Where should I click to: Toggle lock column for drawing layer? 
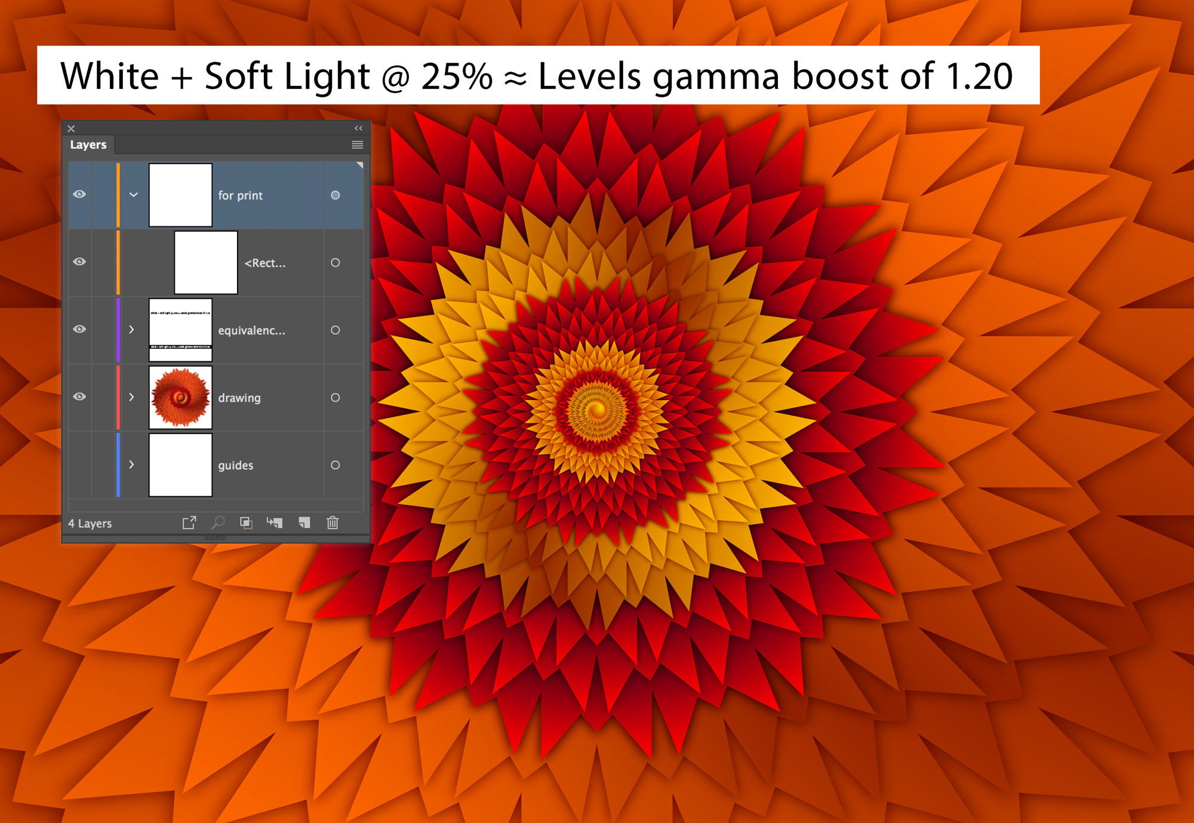coord(103,397)
